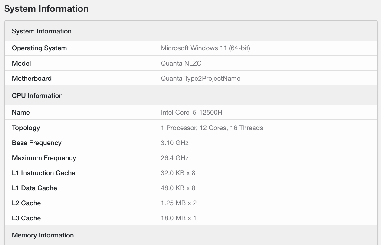
Task: Click the Base Frequency label
Action: [37, 143]
